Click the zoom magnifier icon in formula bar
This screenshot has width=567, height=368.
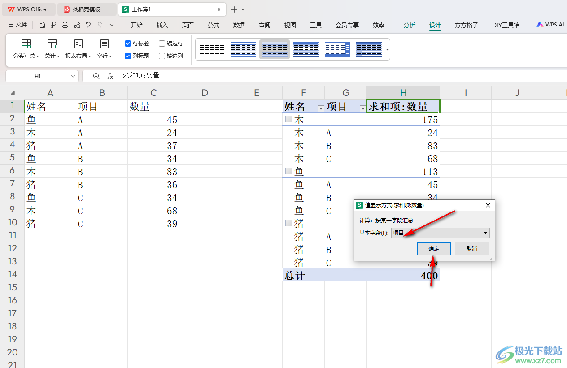[96, 77]
